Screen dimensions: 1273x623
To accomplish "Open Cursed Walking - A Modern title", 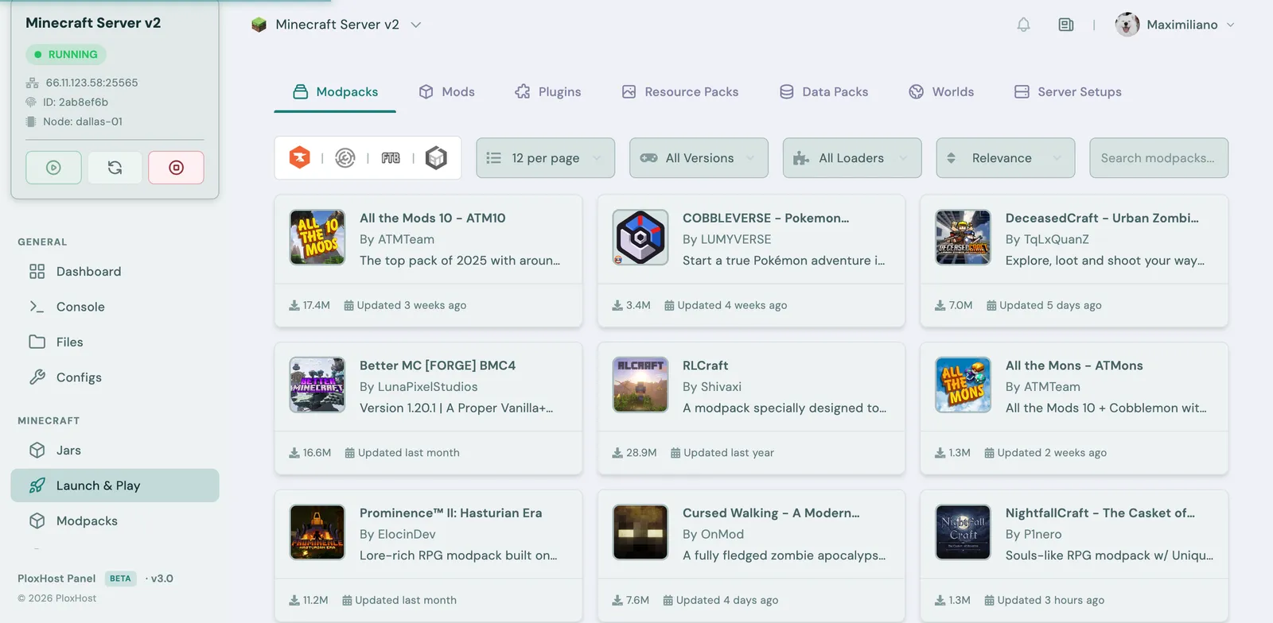I will tap(771, 513).
